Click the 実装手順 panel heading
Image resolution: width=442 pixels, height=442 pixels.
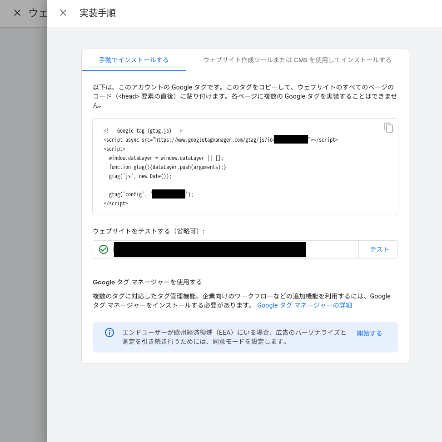(x=98, y=13)
